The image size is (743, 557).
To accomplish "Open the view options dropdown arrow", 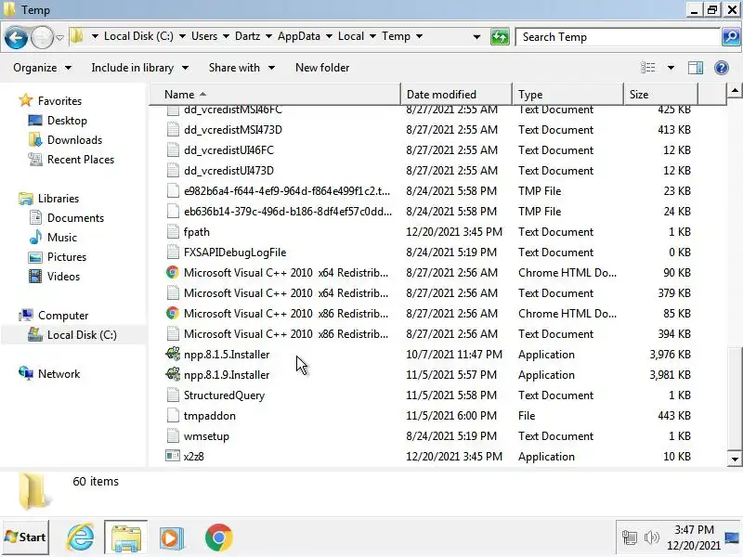I will pos(671,68).
